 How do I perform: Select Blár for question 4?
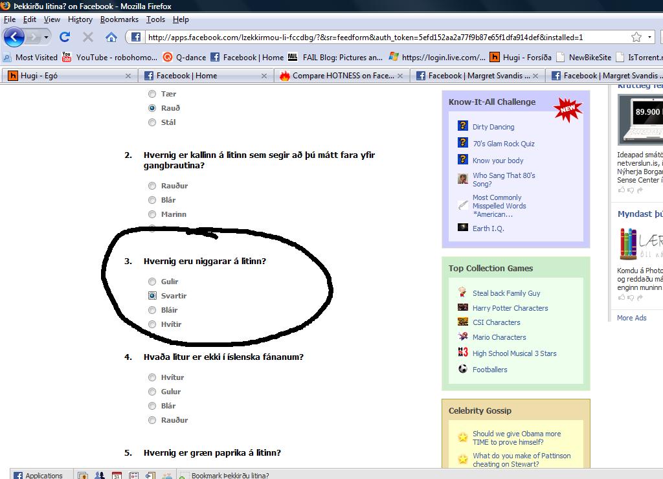[x=152, y=406]
